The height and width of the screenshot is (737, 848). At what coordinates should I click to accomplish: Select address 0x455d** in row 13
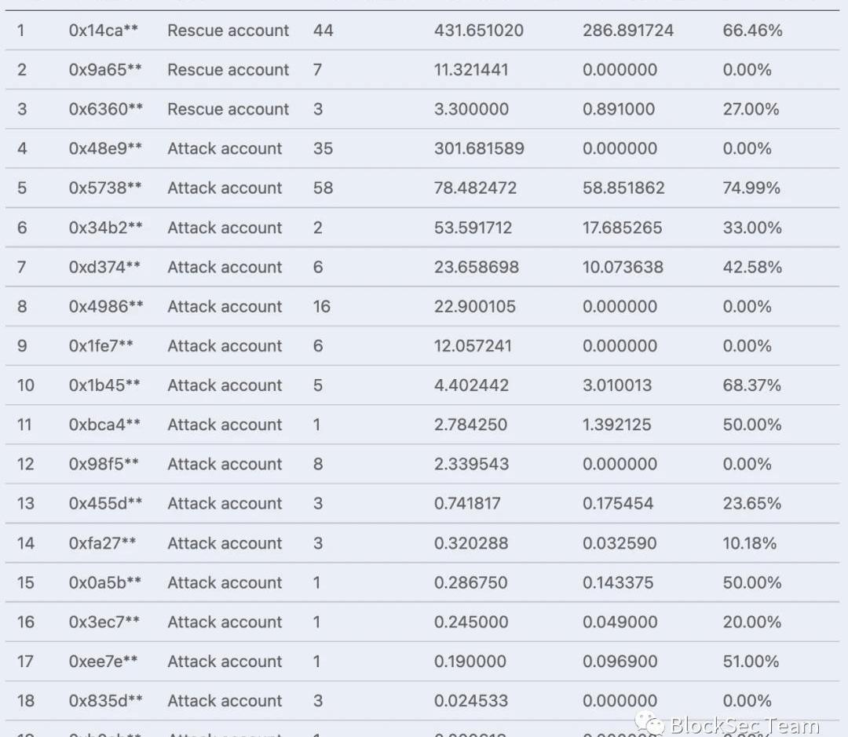pyautogui.click(x=105, y=503)
